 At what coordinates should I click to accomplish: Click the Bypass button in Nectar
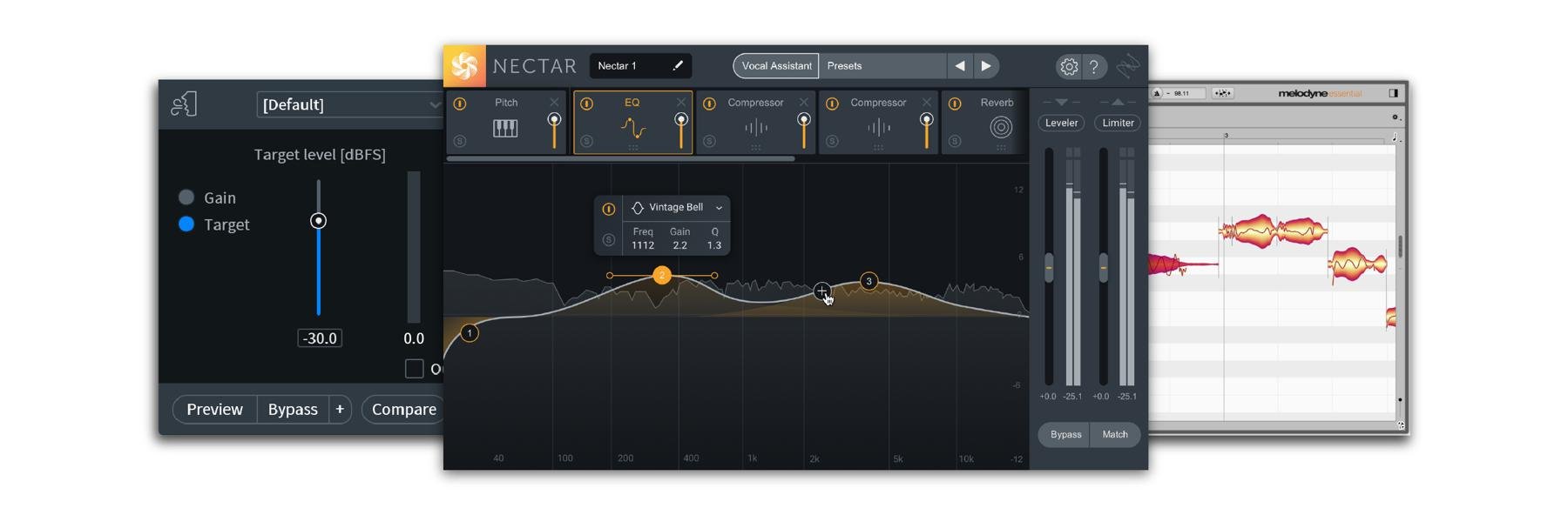(1064, 435)
